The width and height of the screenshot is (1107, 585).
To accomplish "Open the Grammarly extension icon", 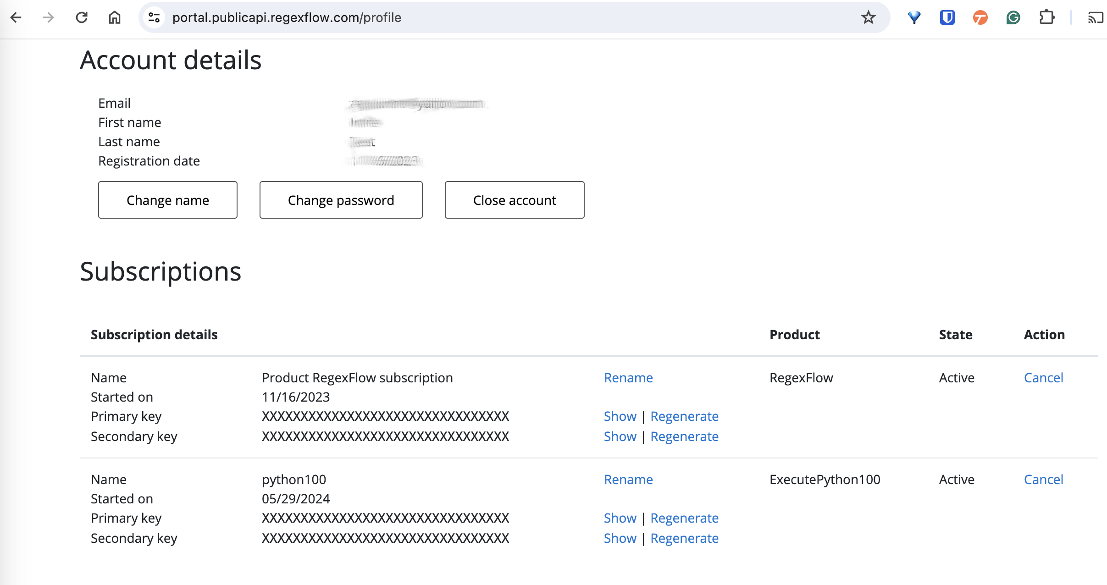I will 1013,17.
